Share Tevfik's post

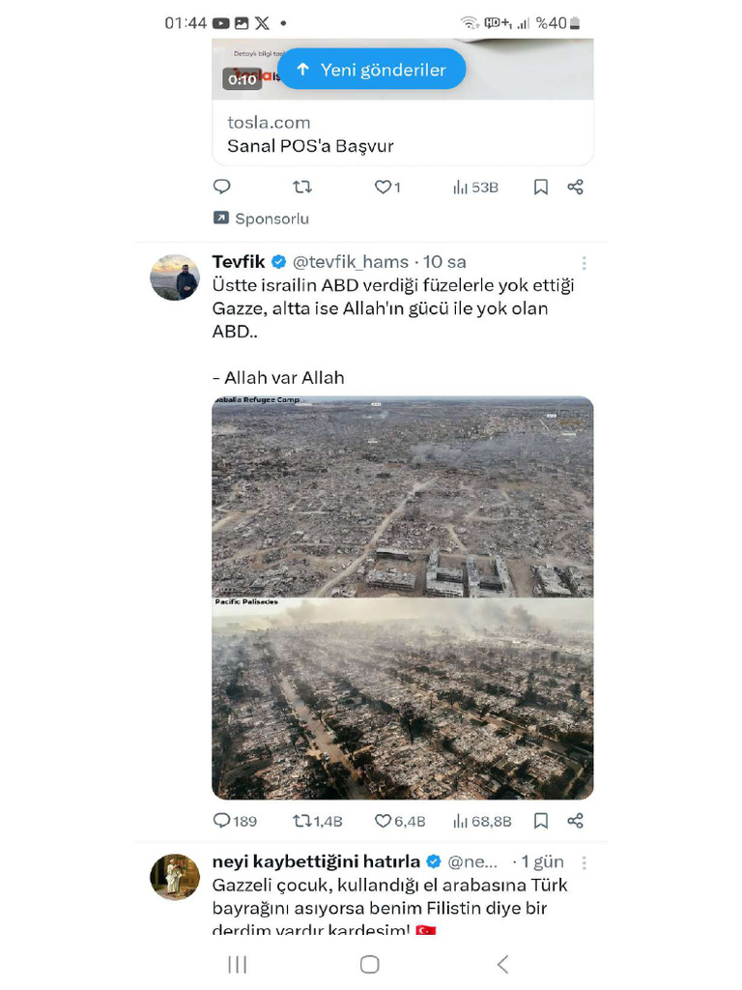point(576,821)
